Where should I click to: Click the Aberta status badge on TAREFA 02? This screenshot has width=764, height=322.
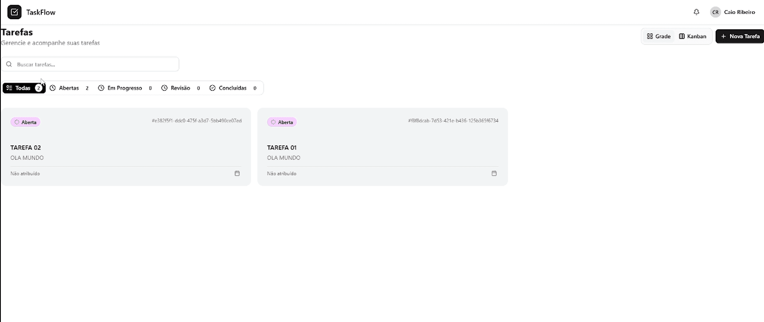point(25,122)
